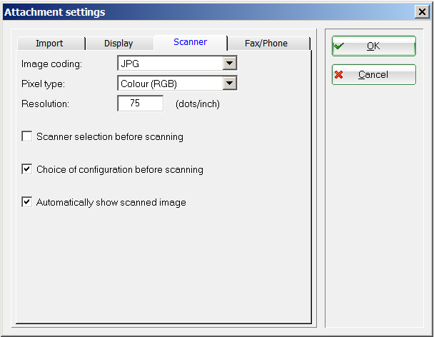Screen dimensions: 434x337
Task: Click the JPG image coding combo box
Action: (x=177, y=63)
